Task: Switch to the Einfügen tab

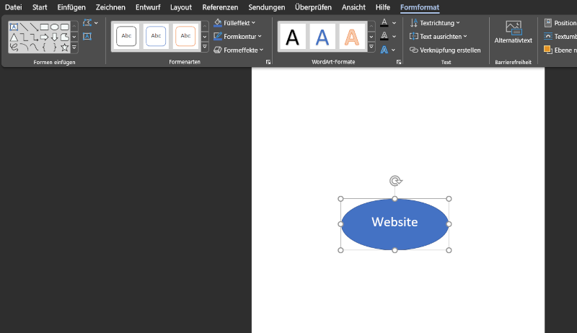Action: tap(71, 7)
